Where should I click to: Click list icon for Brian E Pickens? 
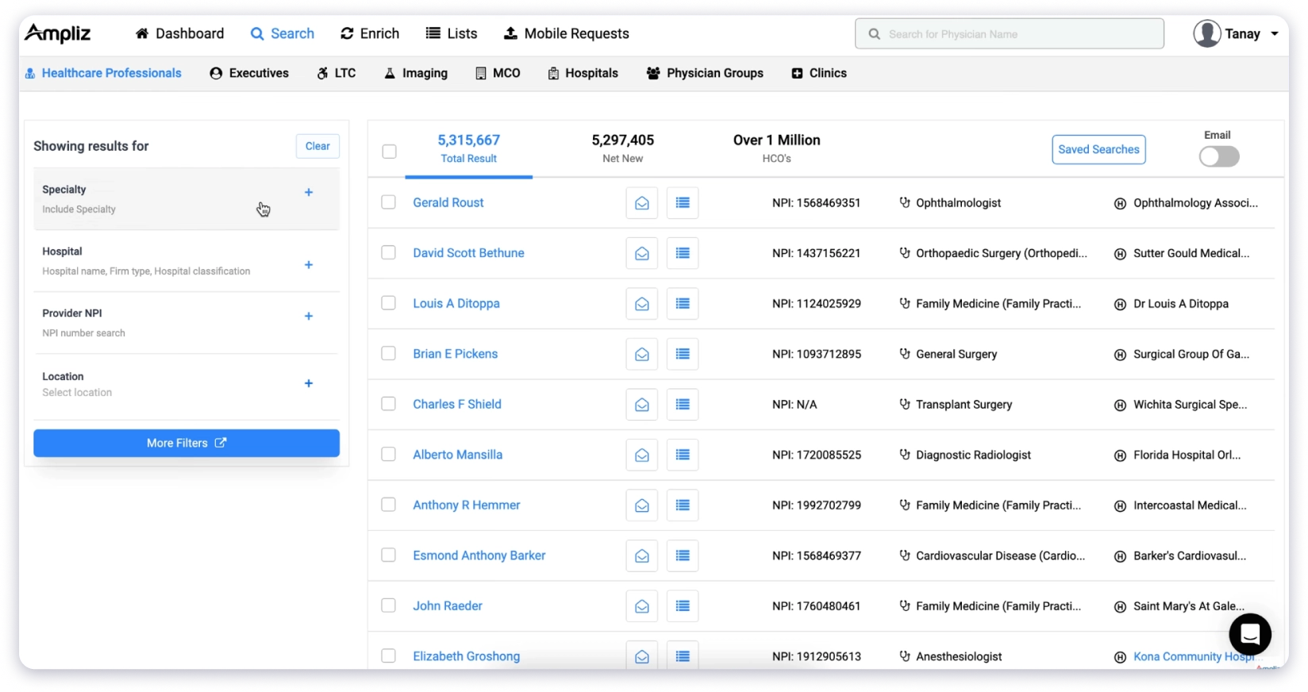(x=683, y=354)
